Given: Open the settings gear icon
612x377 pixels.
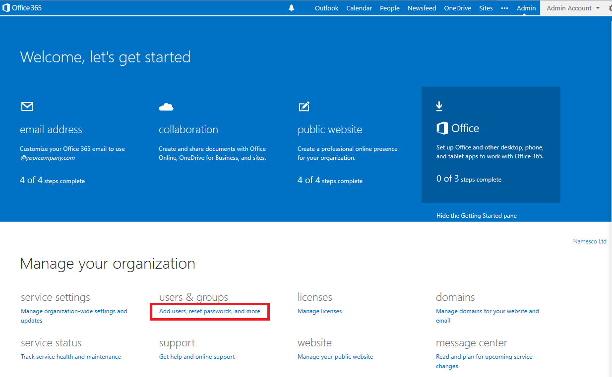Looking at the screenshot, I should tap(610, 8).
